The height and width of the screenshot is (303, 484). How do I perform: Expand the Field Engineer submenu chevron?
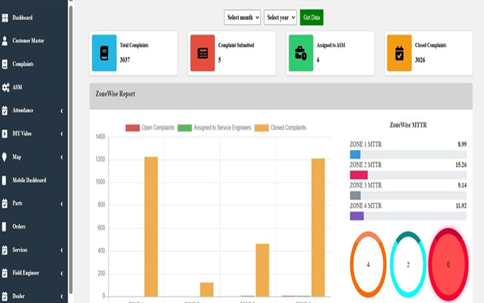(x=62, y=273)
